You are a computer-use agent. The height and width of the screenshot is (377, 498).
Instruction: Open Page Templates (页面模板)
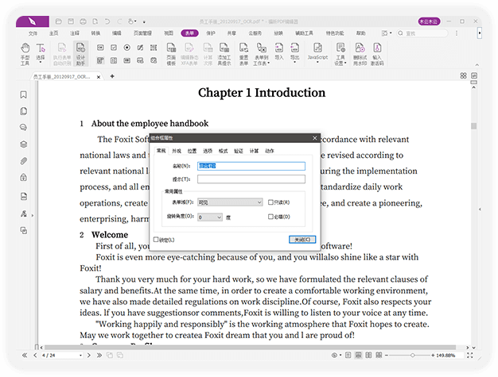[x=171, y=54]
